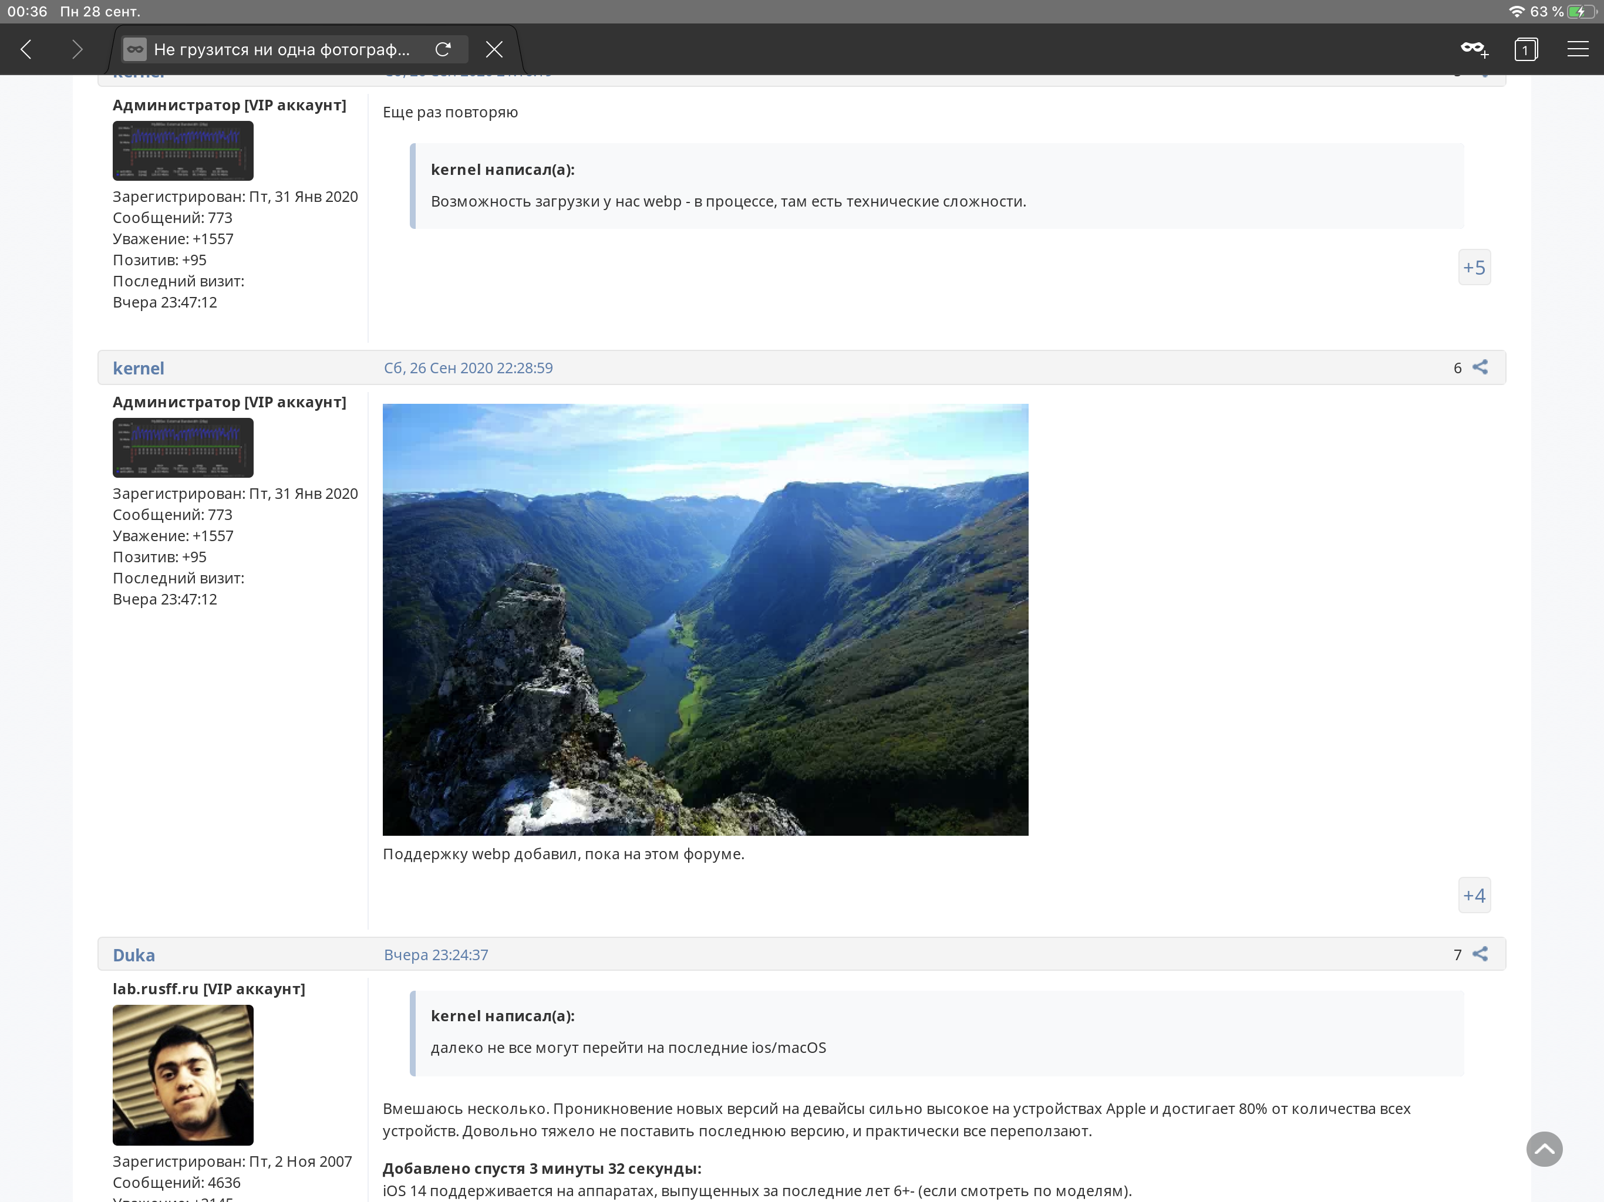Tap kernel's graph avatar in post 6
The width and height of the screenshot is (1604, 1202).
coord(183,447)
